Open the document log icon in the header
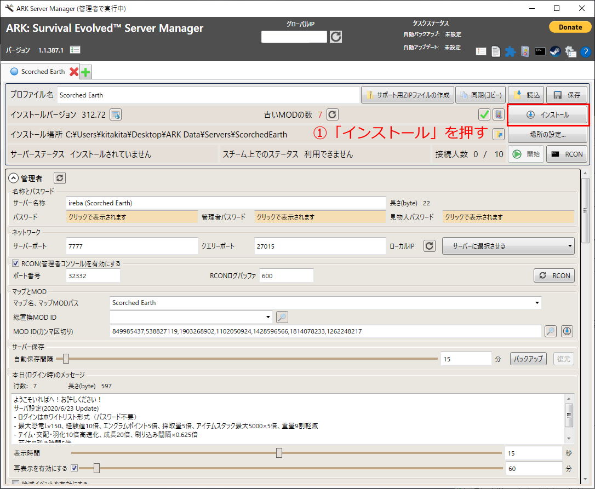 click(496, 51)
